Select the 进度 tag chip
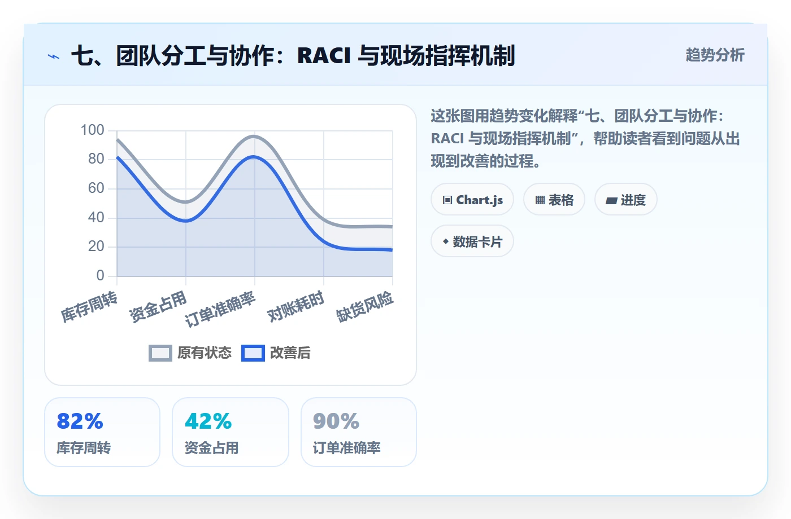 click(x=626, y=200)
